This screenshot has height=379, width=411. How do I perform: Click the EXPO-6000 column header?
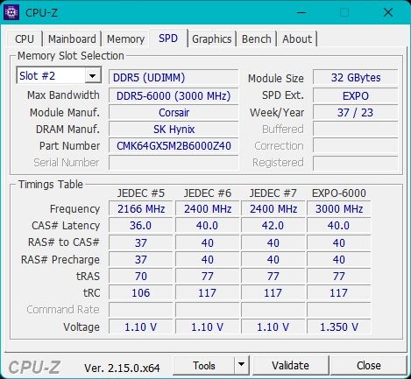(339, 193)
